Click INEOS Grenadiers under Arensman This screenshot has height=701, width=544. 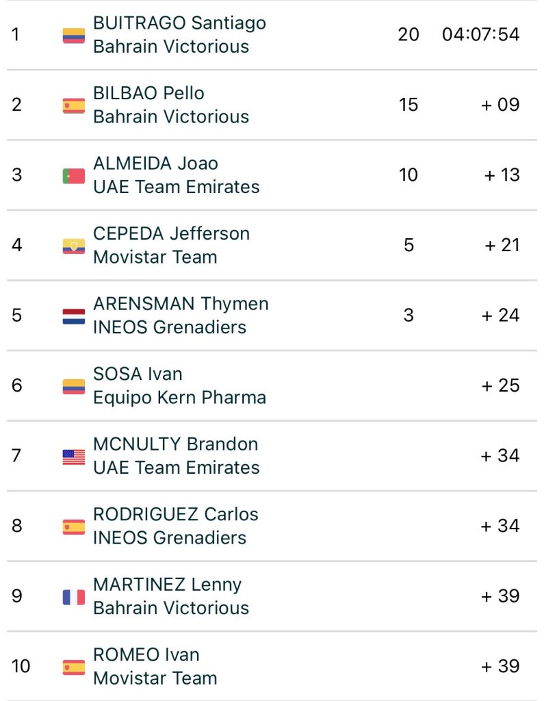pos(169,327)
